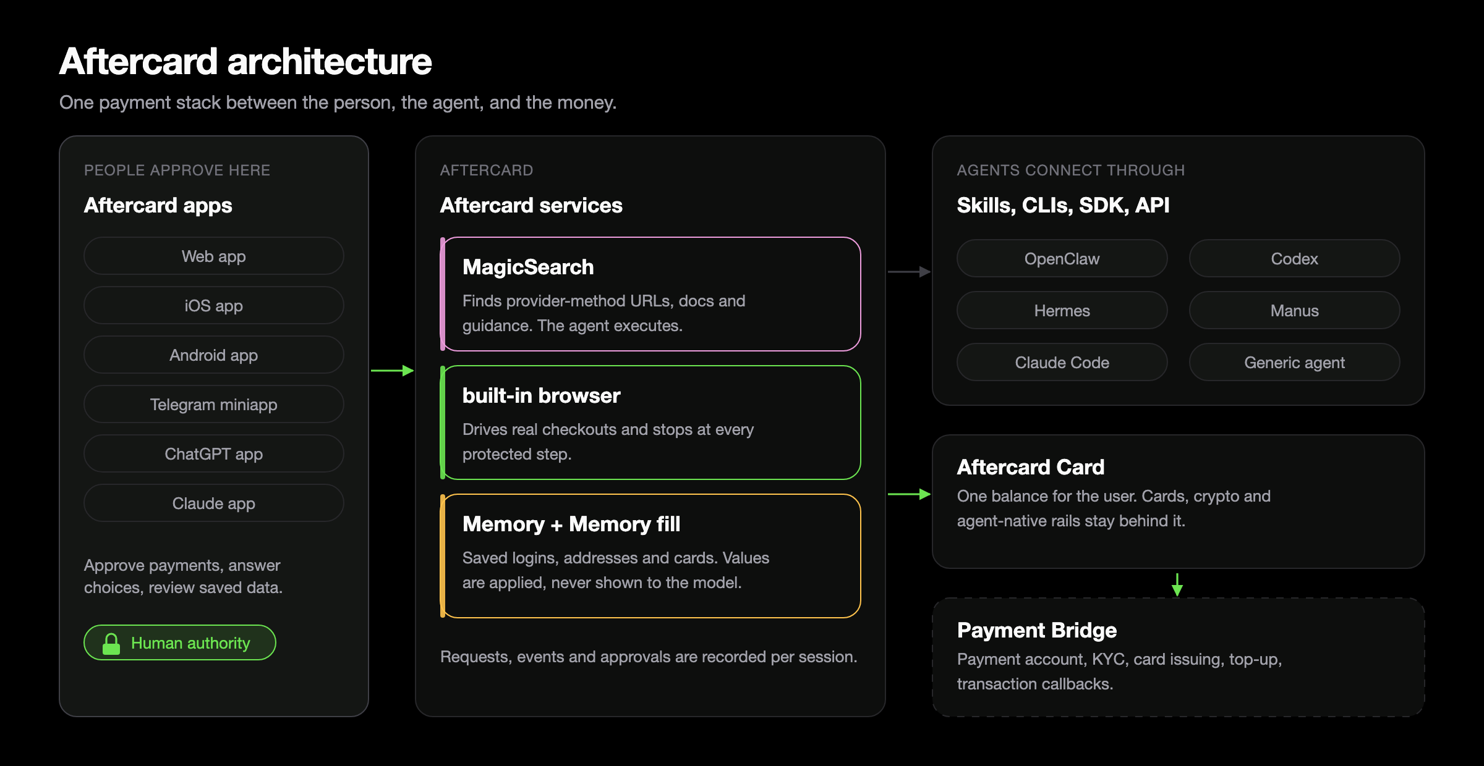Click the 'Drives real checkouts' description
Image resolution: width=1484 pixels, height=766 pixels.
pos(608,442)
